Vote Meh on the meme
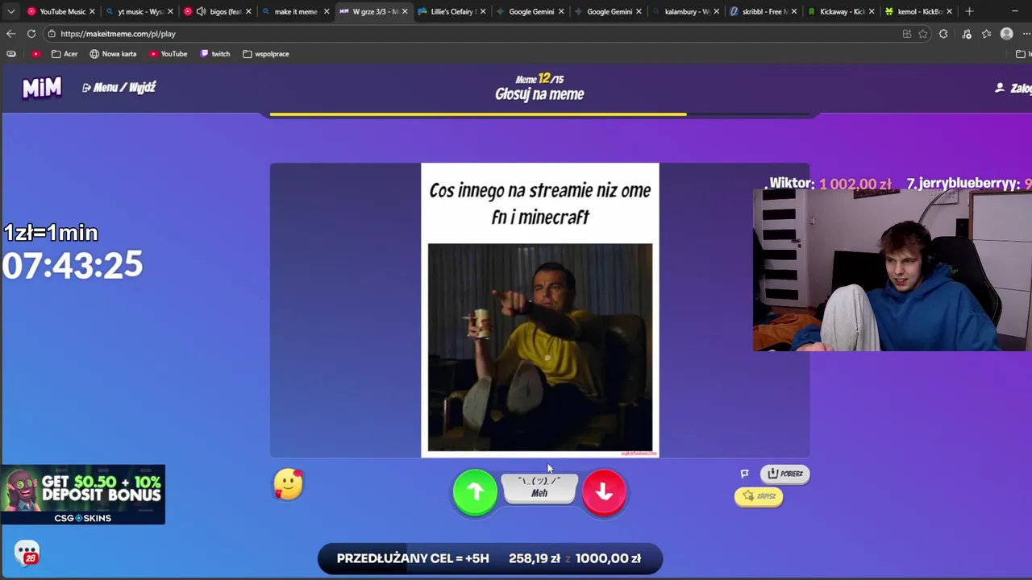Screen dimensions: 1032x580 (x=539, y=488)
